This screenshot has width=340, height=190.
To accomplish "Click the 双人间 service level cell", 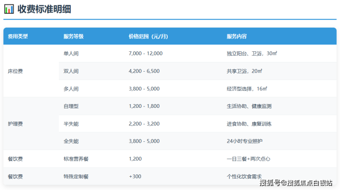I will pyautogui.click(x=71, y=71).
